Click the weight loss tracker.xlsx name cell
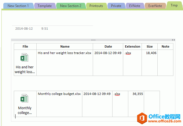The width and height of the screenshot is (183, 126). 65,53
